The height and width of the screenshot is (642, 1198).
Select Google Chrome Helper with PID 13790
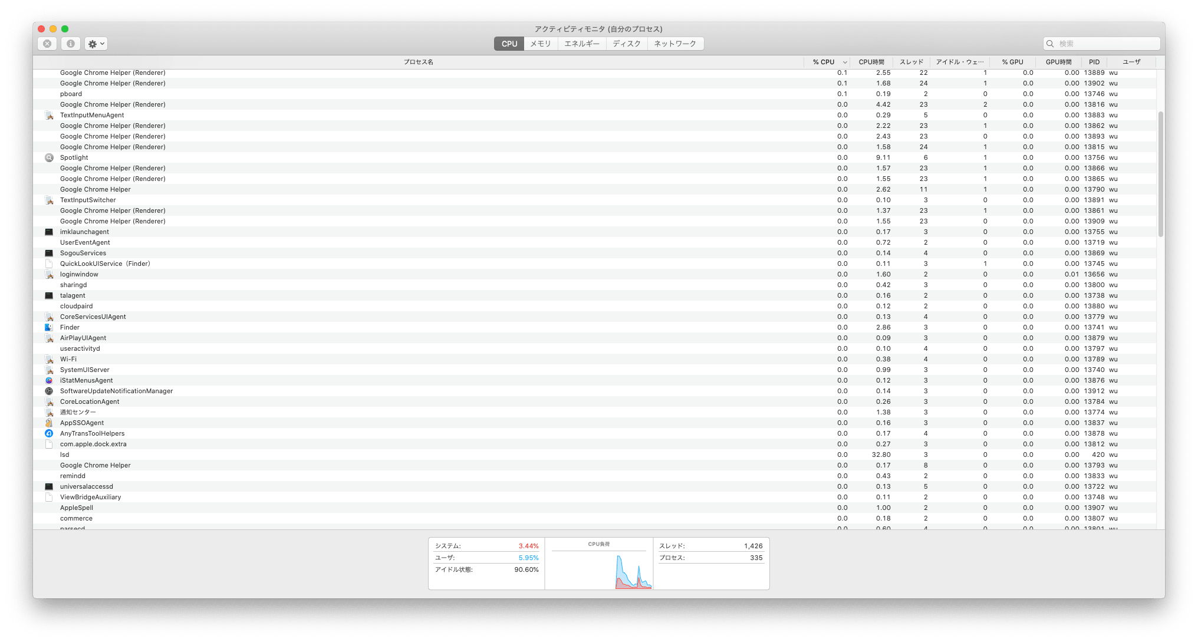click(x=595, y=189)
